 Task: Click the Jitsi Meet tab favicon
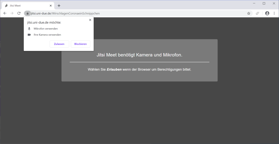(7, 6)
